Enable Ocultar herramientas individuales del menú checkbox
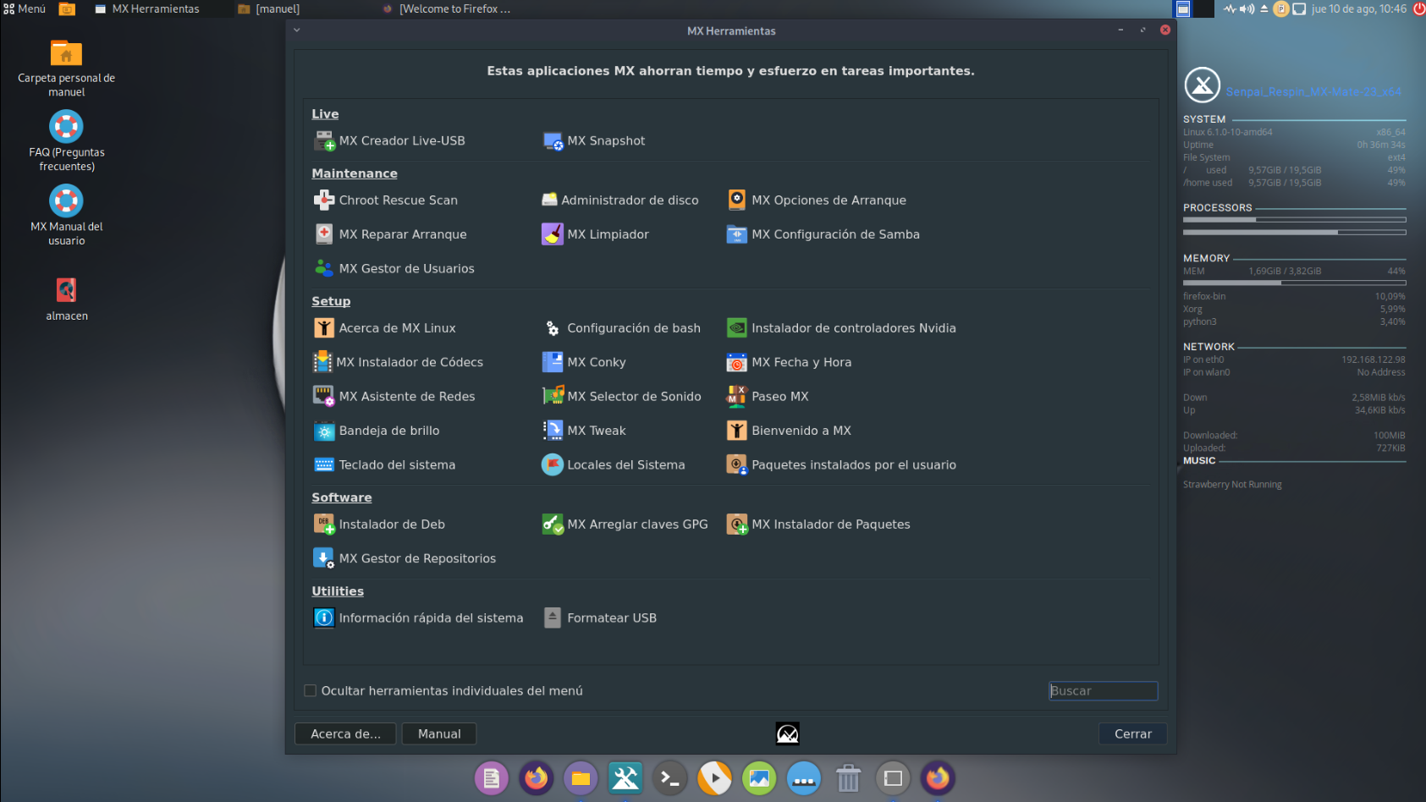This screenshot has height=802, width=1426. [311, 691]
